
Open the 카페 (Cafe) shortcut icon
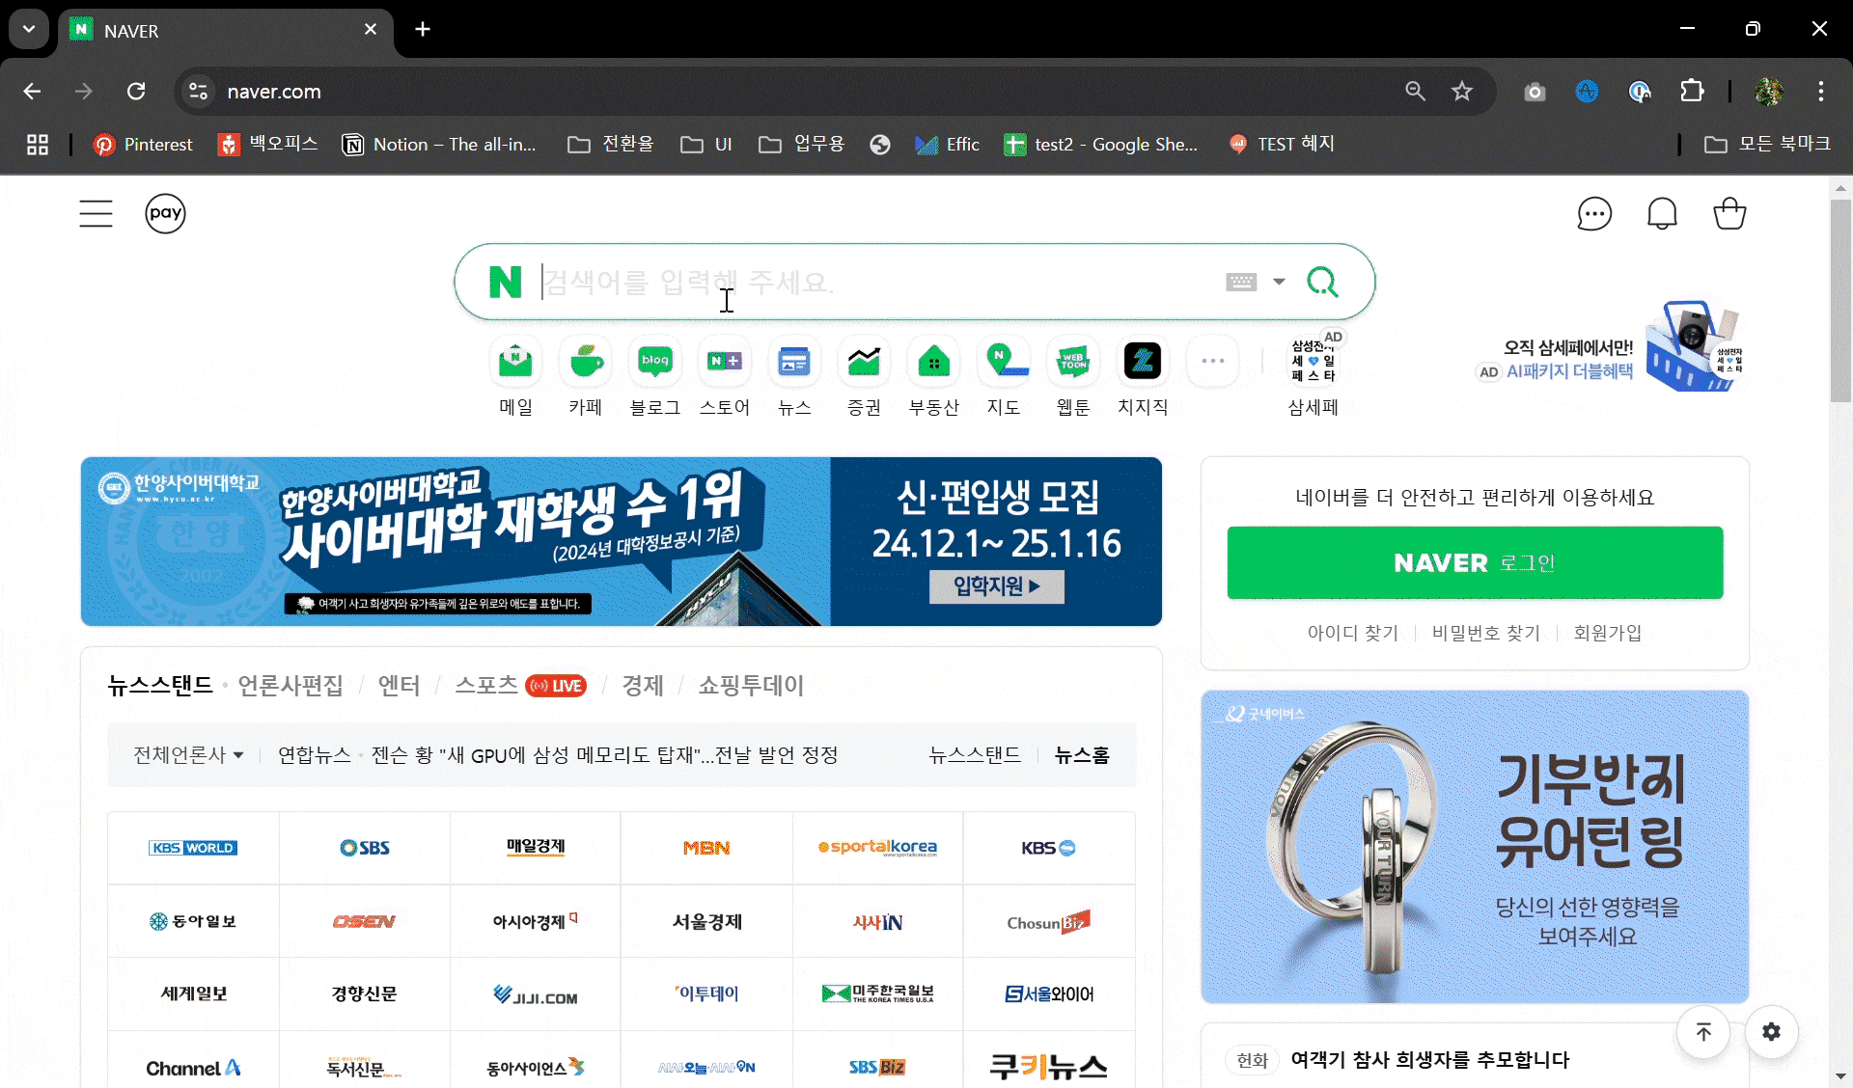(x=586, y=362)
